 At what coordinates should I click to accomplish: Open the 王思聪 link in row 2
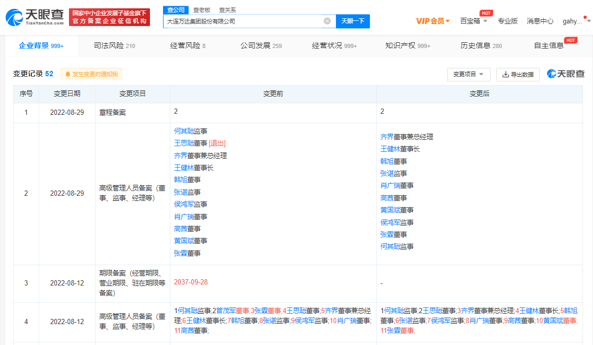pyautogui.click(x=184, y=143)
